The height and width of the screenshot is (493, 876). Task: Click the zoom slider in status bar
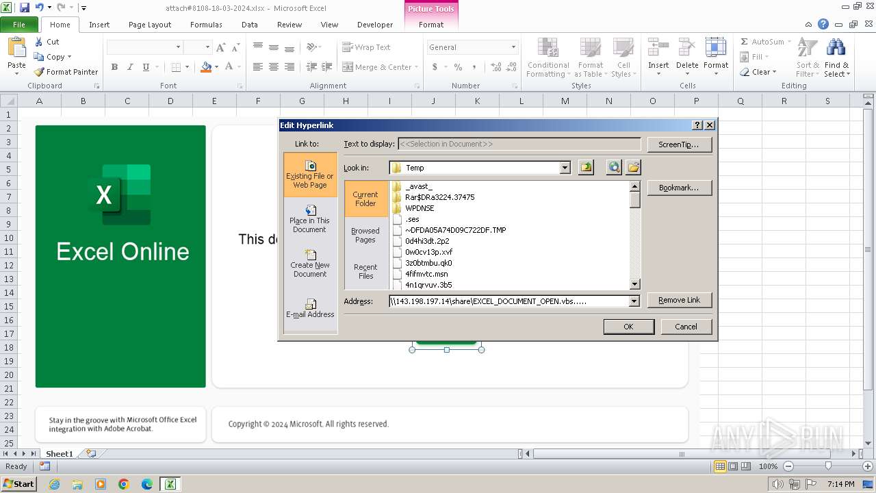click(827, 466)
